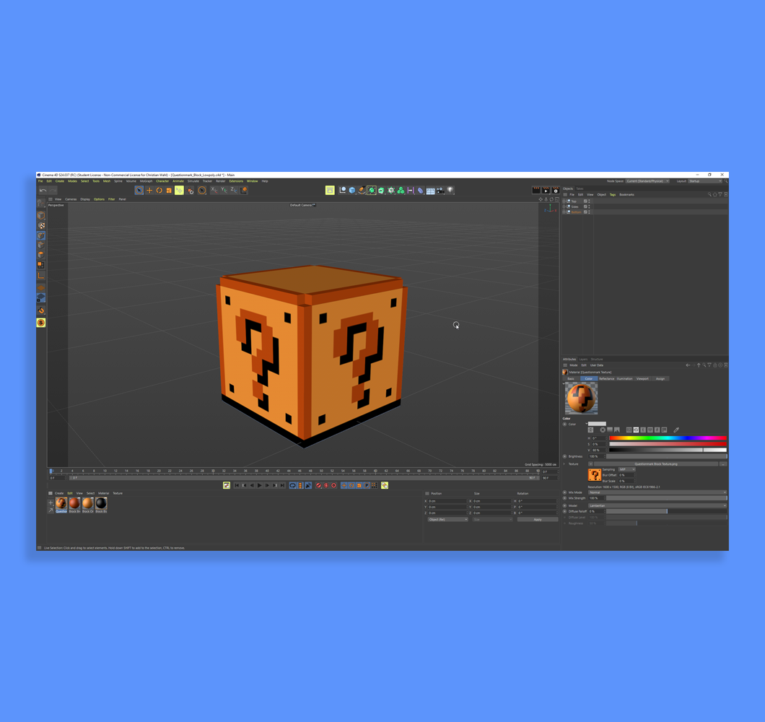Click the Light bulb icon
Screen dimensions: 765x722
pos(450,191)
